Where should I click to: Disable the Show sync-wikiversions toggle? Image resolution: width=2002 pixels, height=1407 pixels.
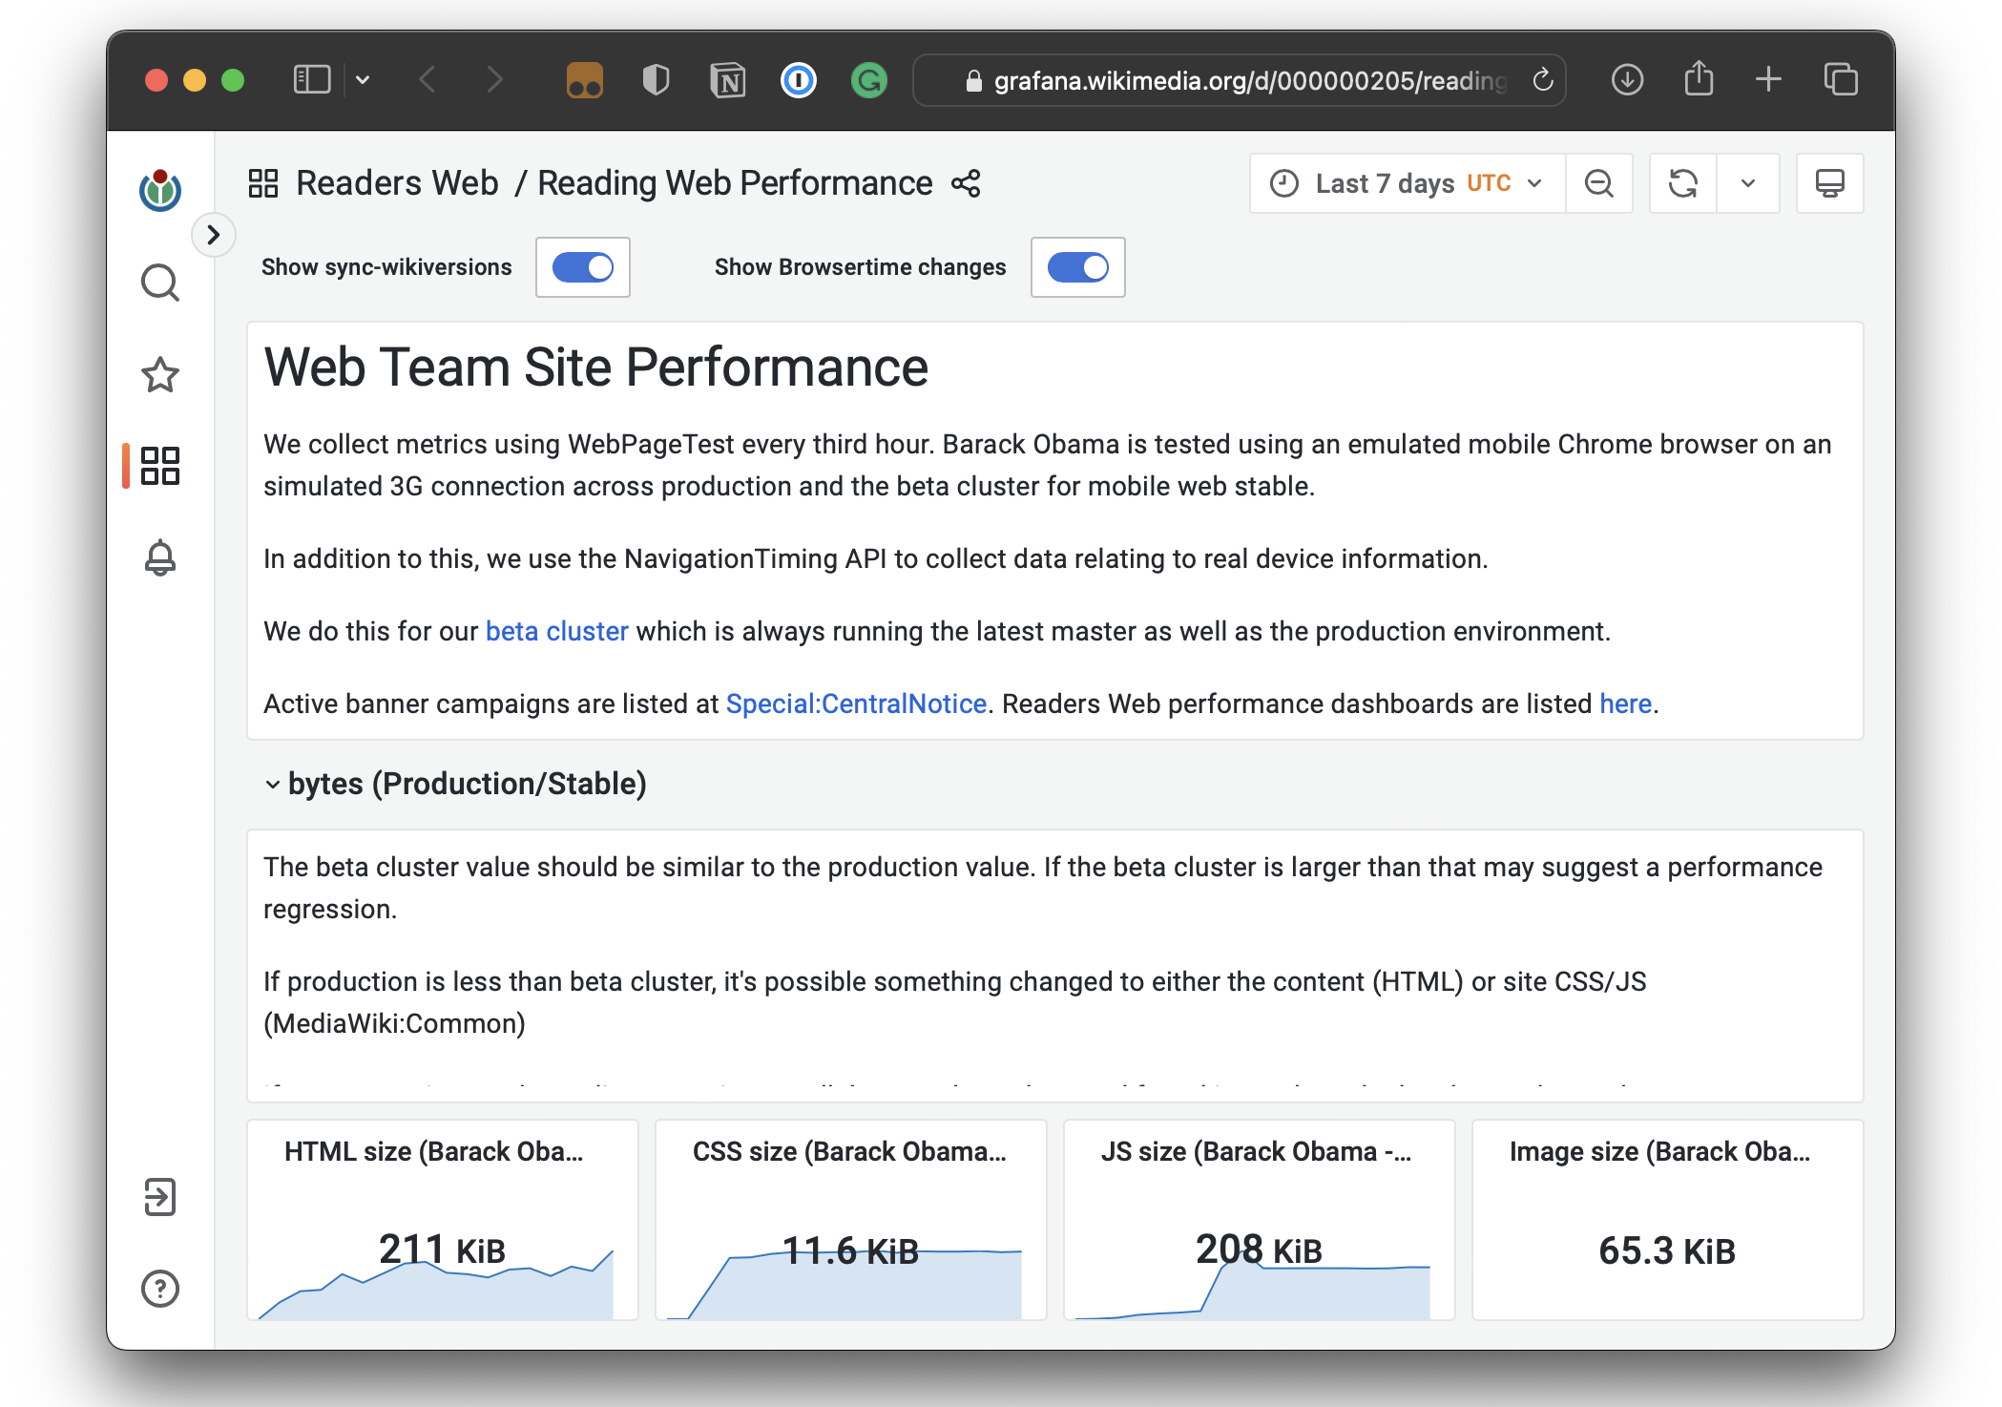[582, 267]
